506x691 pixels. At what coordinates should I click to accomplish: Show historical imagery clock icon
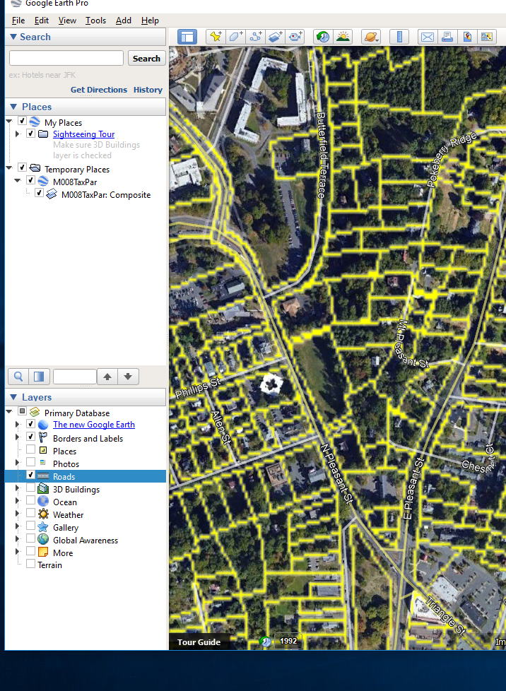point(323,37)
